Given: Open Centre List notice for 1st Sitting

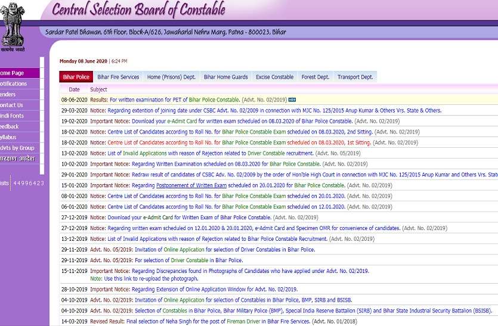Looking at the screenshot, I should coord(239,143).
